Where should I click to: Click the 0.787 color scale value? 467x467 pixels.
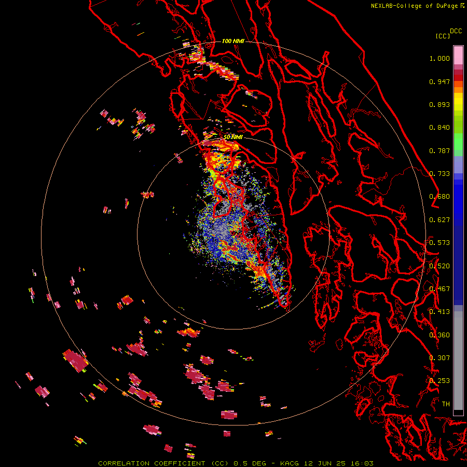click(x=439, y=150)
